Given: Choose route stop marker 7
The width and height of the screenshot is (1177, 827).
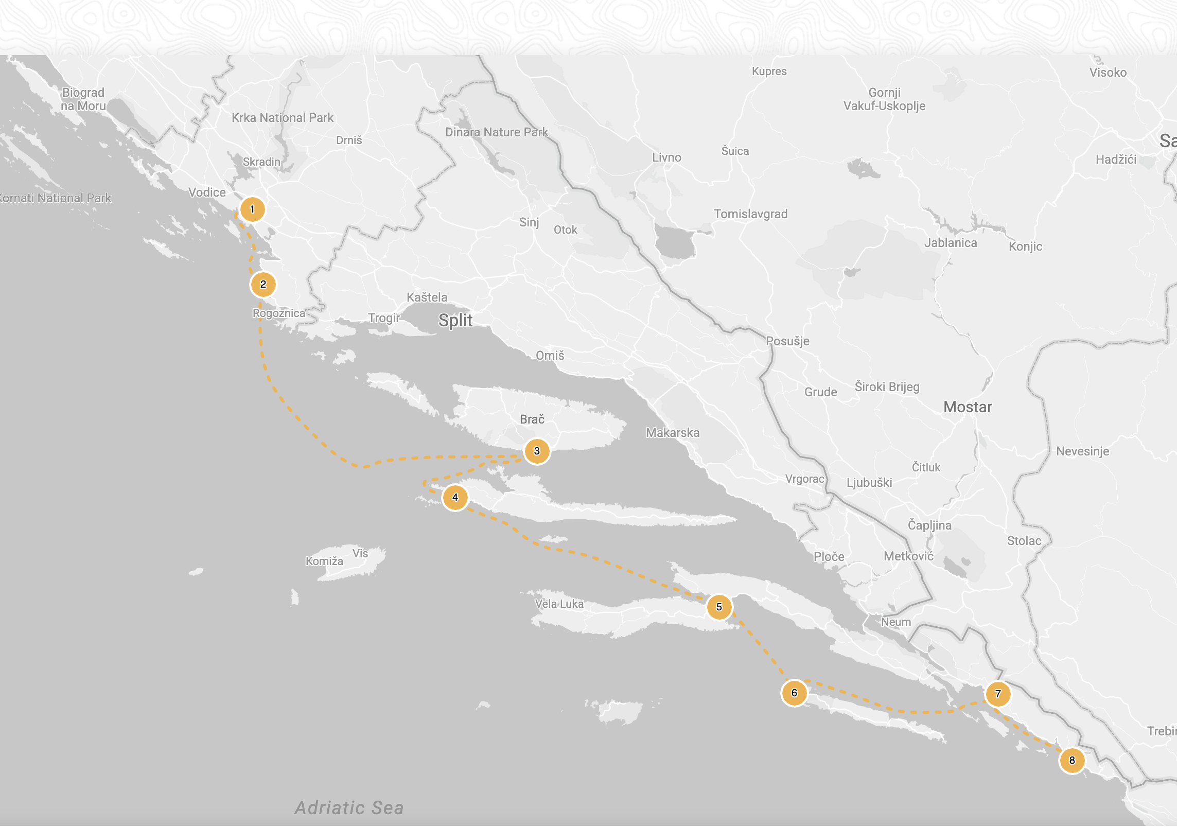Looking at the screenshot, I should click(x=998, y=694).
